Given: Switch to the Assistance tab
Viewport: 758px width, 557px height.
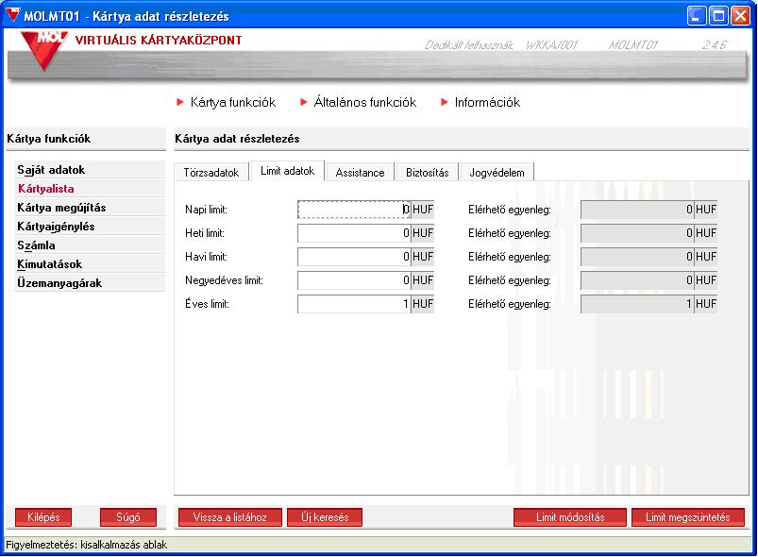Looking at the screenshot, I should click(361, 173).
